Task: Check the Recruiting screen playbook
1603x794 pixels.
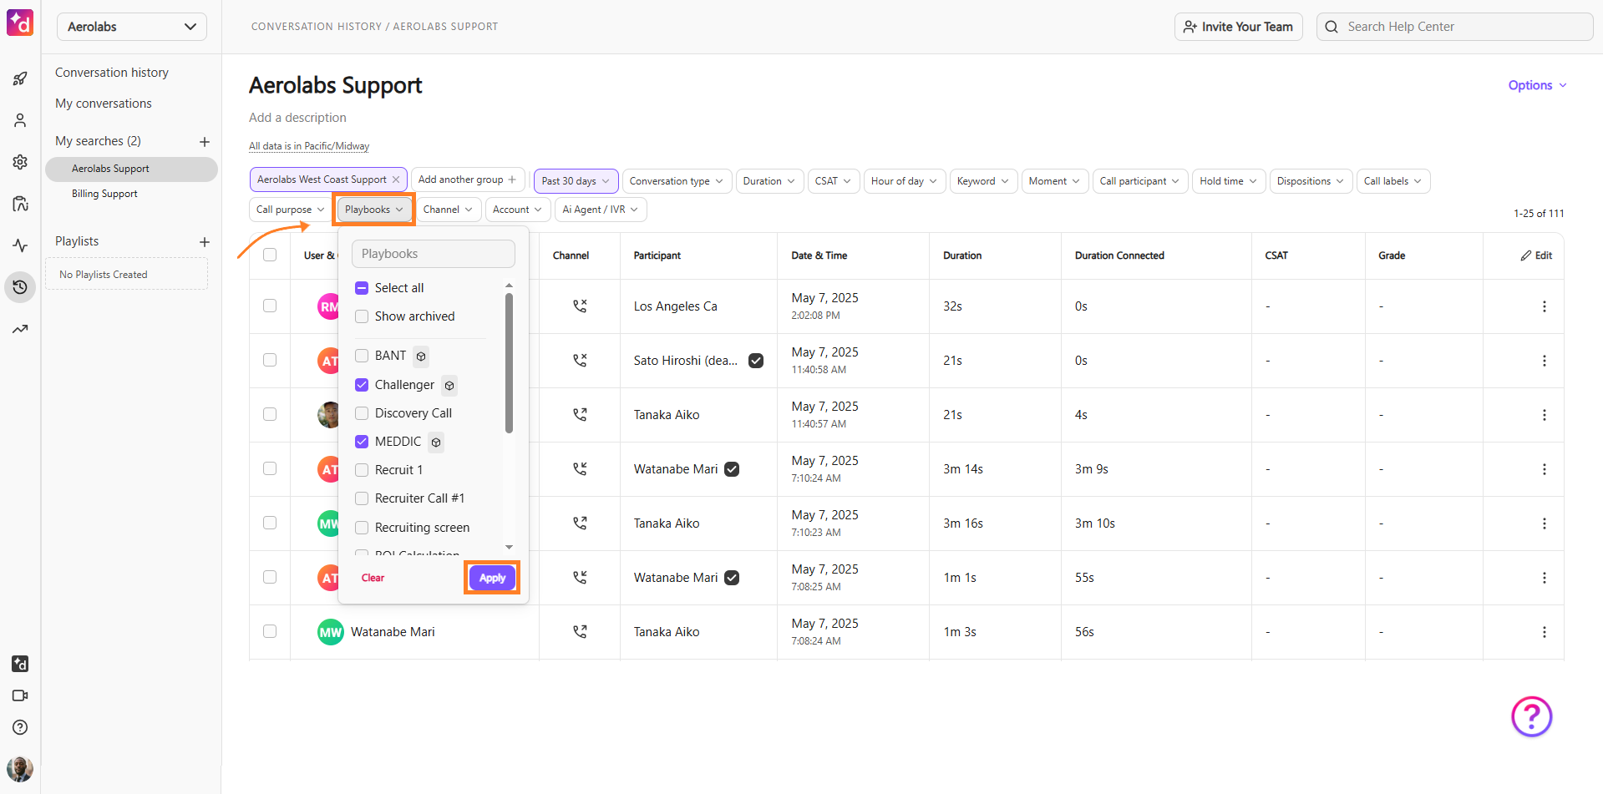Action: point(362,528)
